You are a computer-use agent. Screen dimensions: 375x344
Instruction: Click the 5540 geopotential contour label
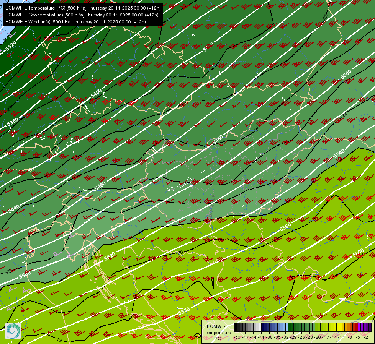339,154
